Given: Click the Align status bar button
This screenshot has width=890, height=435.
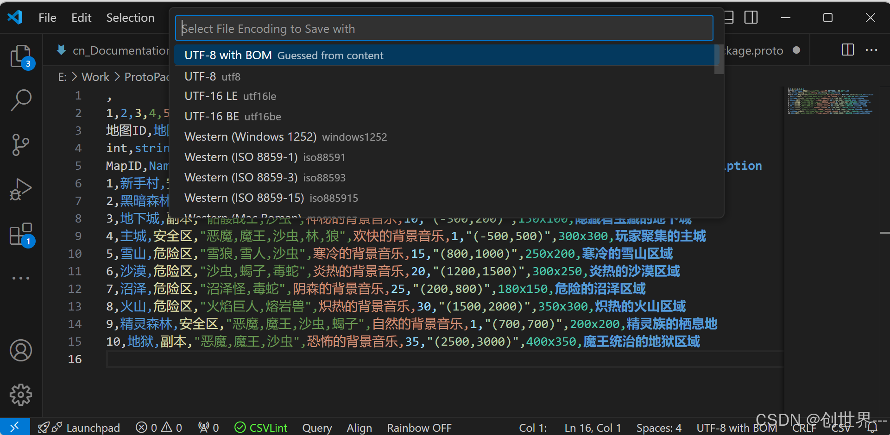Looking at the screenshot, I should click(x=359, y=428).
